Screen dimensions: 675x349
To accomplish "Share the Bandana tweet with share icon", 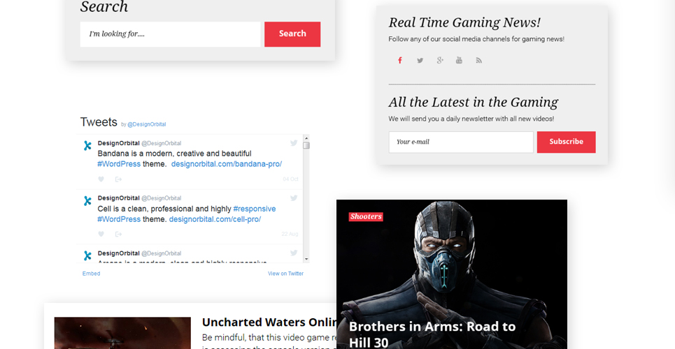I will (x=118, y=179).
